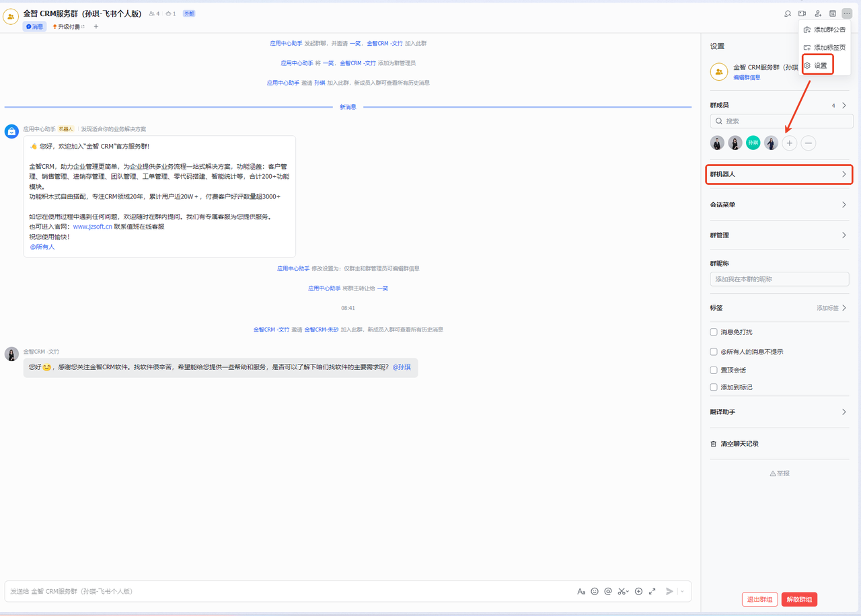This screenshot has height=616, width=861.
Task: Click the 金智CRM-文竹 sender avatar
Action: (x=11, y=354)
